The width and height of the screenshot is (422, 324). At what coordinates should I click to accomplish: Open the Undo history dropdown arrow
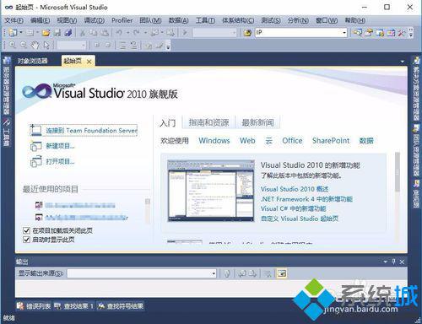coord(127,33)
